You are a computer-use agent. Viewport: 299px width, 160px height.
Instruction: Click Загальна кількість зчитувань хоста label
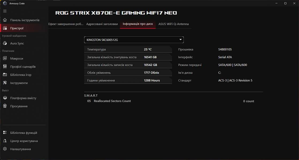pyautogui.click(x=112, y=57)
